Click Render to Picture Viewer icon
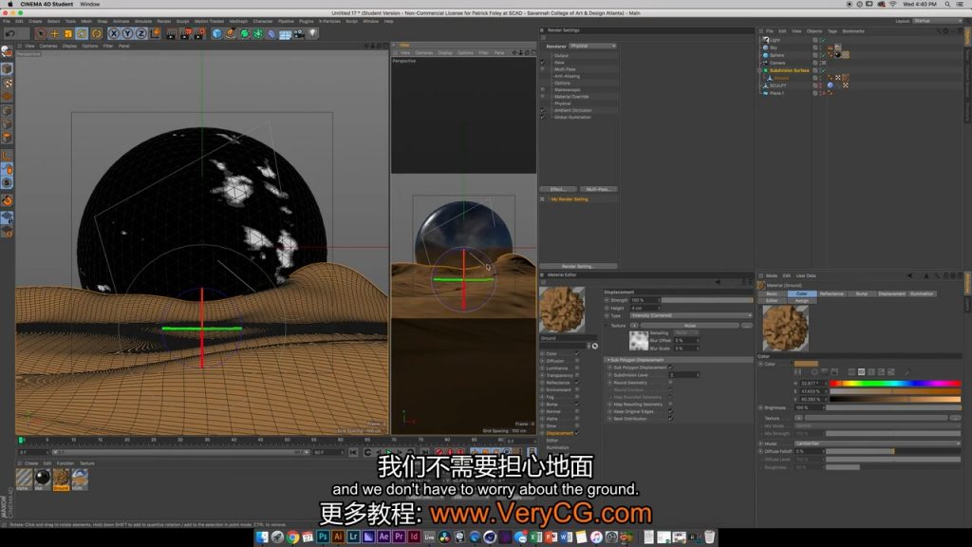Image resolution: width=972 pixels, height=547 pixels. point(185,33)
